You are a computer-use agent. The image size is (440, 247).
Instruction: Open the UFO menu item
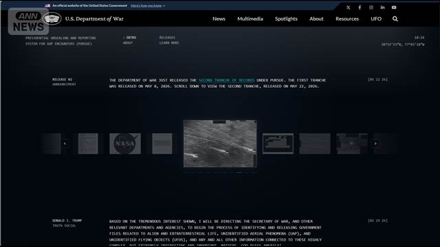click(376, 19)
